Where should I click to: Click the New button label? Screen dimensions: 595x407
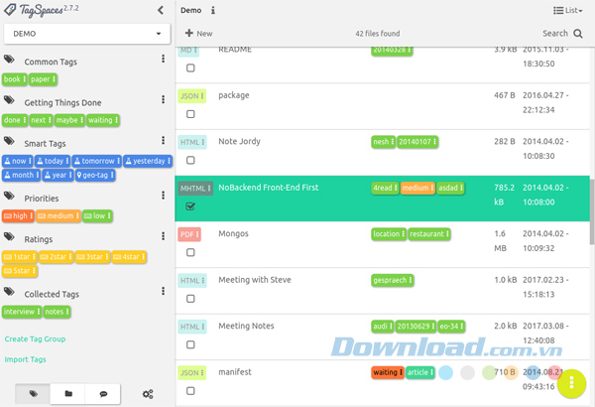click(x=204, y=34)
